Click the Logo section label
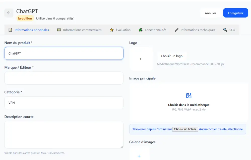Image resolution: width=251 pixels, height=160 pixels. coord(133,43)
